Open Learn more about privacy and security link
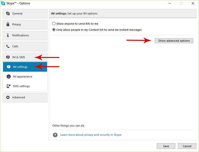The width and height of the screenshot is (199, 152). click(91, 135)
